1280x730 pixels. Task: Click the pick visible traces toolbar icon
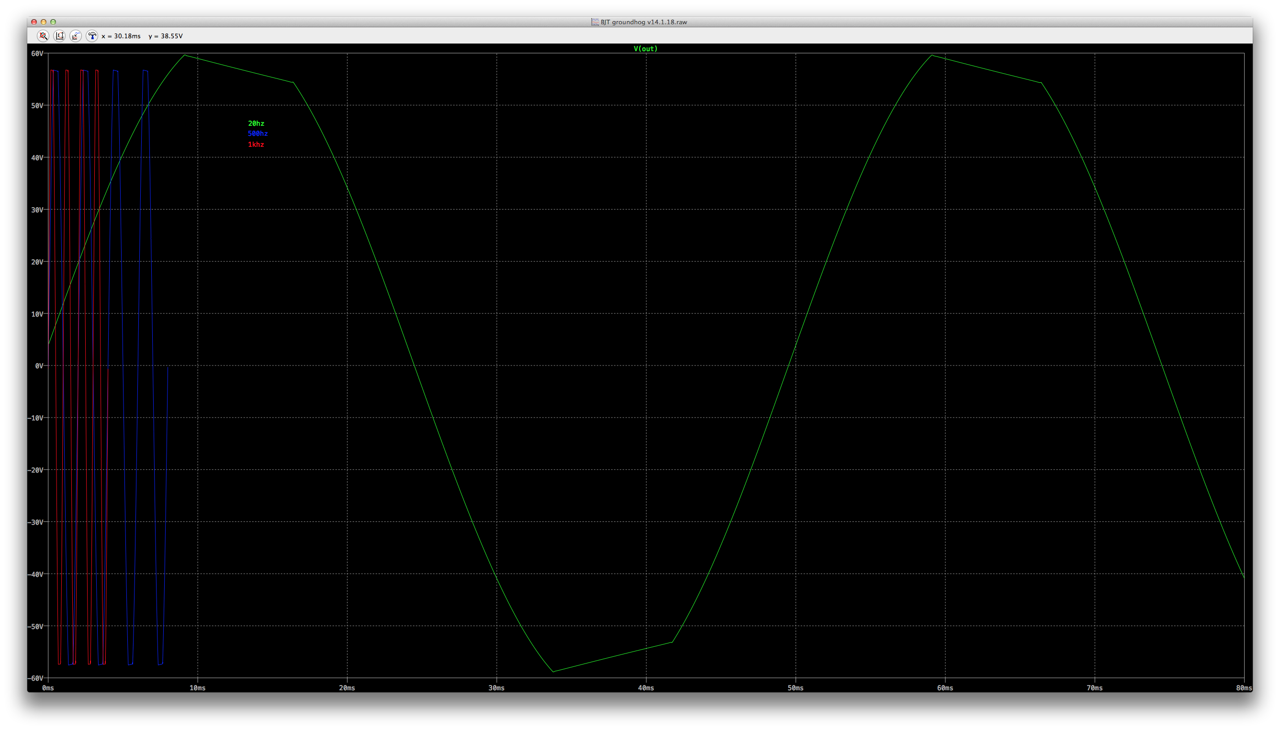click(76, 36)
